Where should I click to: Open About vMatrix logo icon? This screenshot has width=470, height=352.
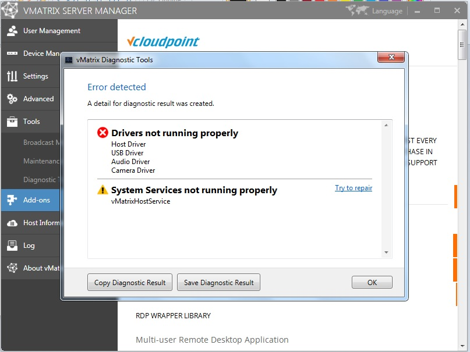pyautogui.click(x=12, y=268)
